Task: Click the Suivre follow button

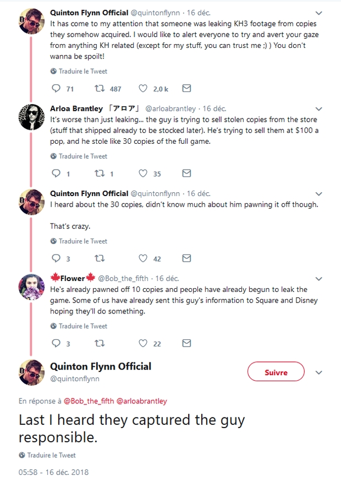Action: (x=276, y=372)
